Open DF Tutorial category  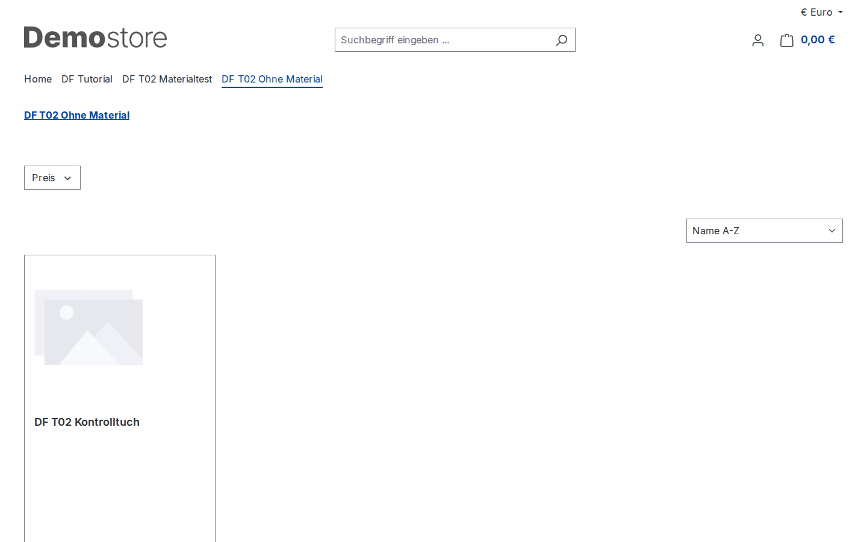(x=87, y=79)
